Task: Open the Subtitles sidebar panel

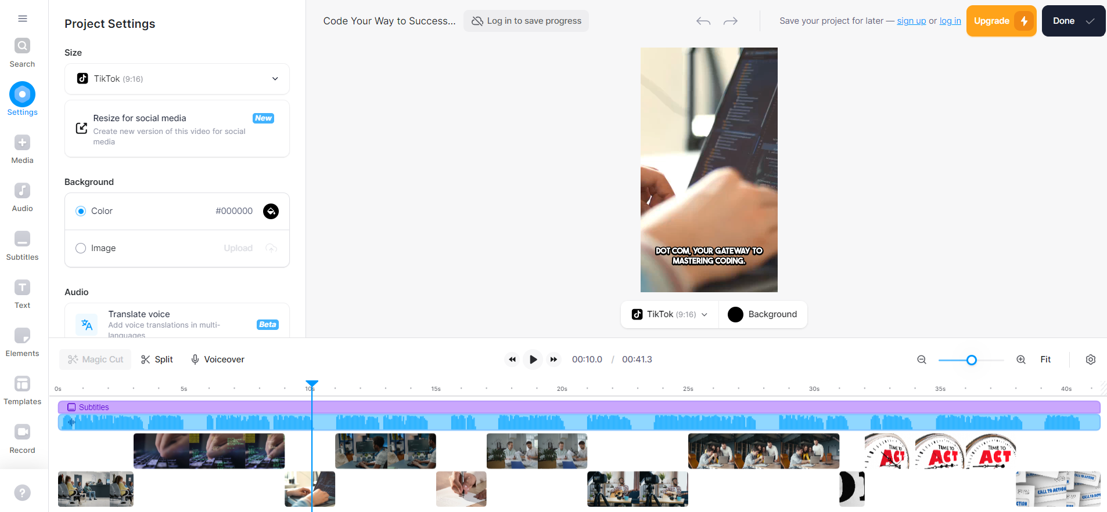Action: click(x=23, y=245)
